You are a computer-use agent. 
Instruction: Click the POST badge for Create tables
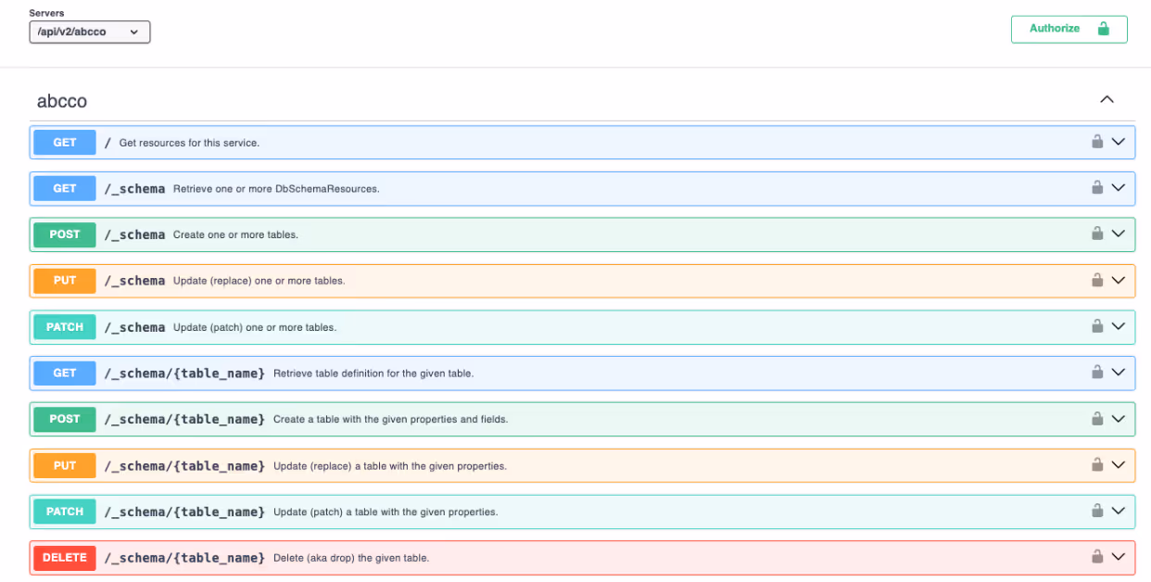pyautogui.click(x=65, y=234)
